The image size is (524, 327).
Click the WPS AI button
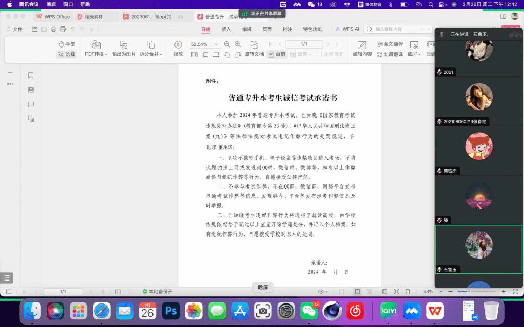pos(347,29)
